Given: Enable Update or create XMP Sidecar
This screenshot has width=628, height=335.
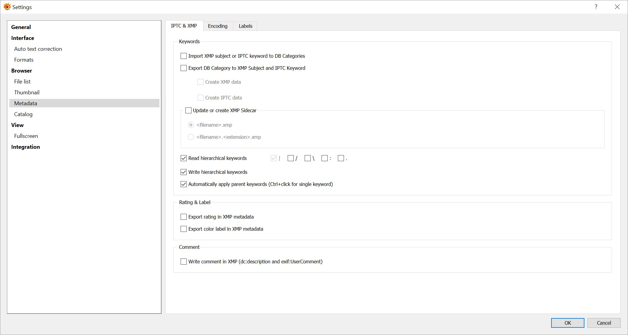Looking at the screenshot, I should coord(188,110).
